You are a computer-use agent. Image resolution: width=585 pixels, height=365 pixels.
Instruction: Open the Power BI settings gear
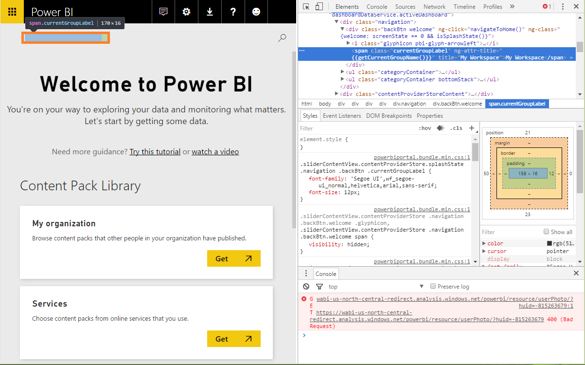pyautogui.click(x=186, y=12)
